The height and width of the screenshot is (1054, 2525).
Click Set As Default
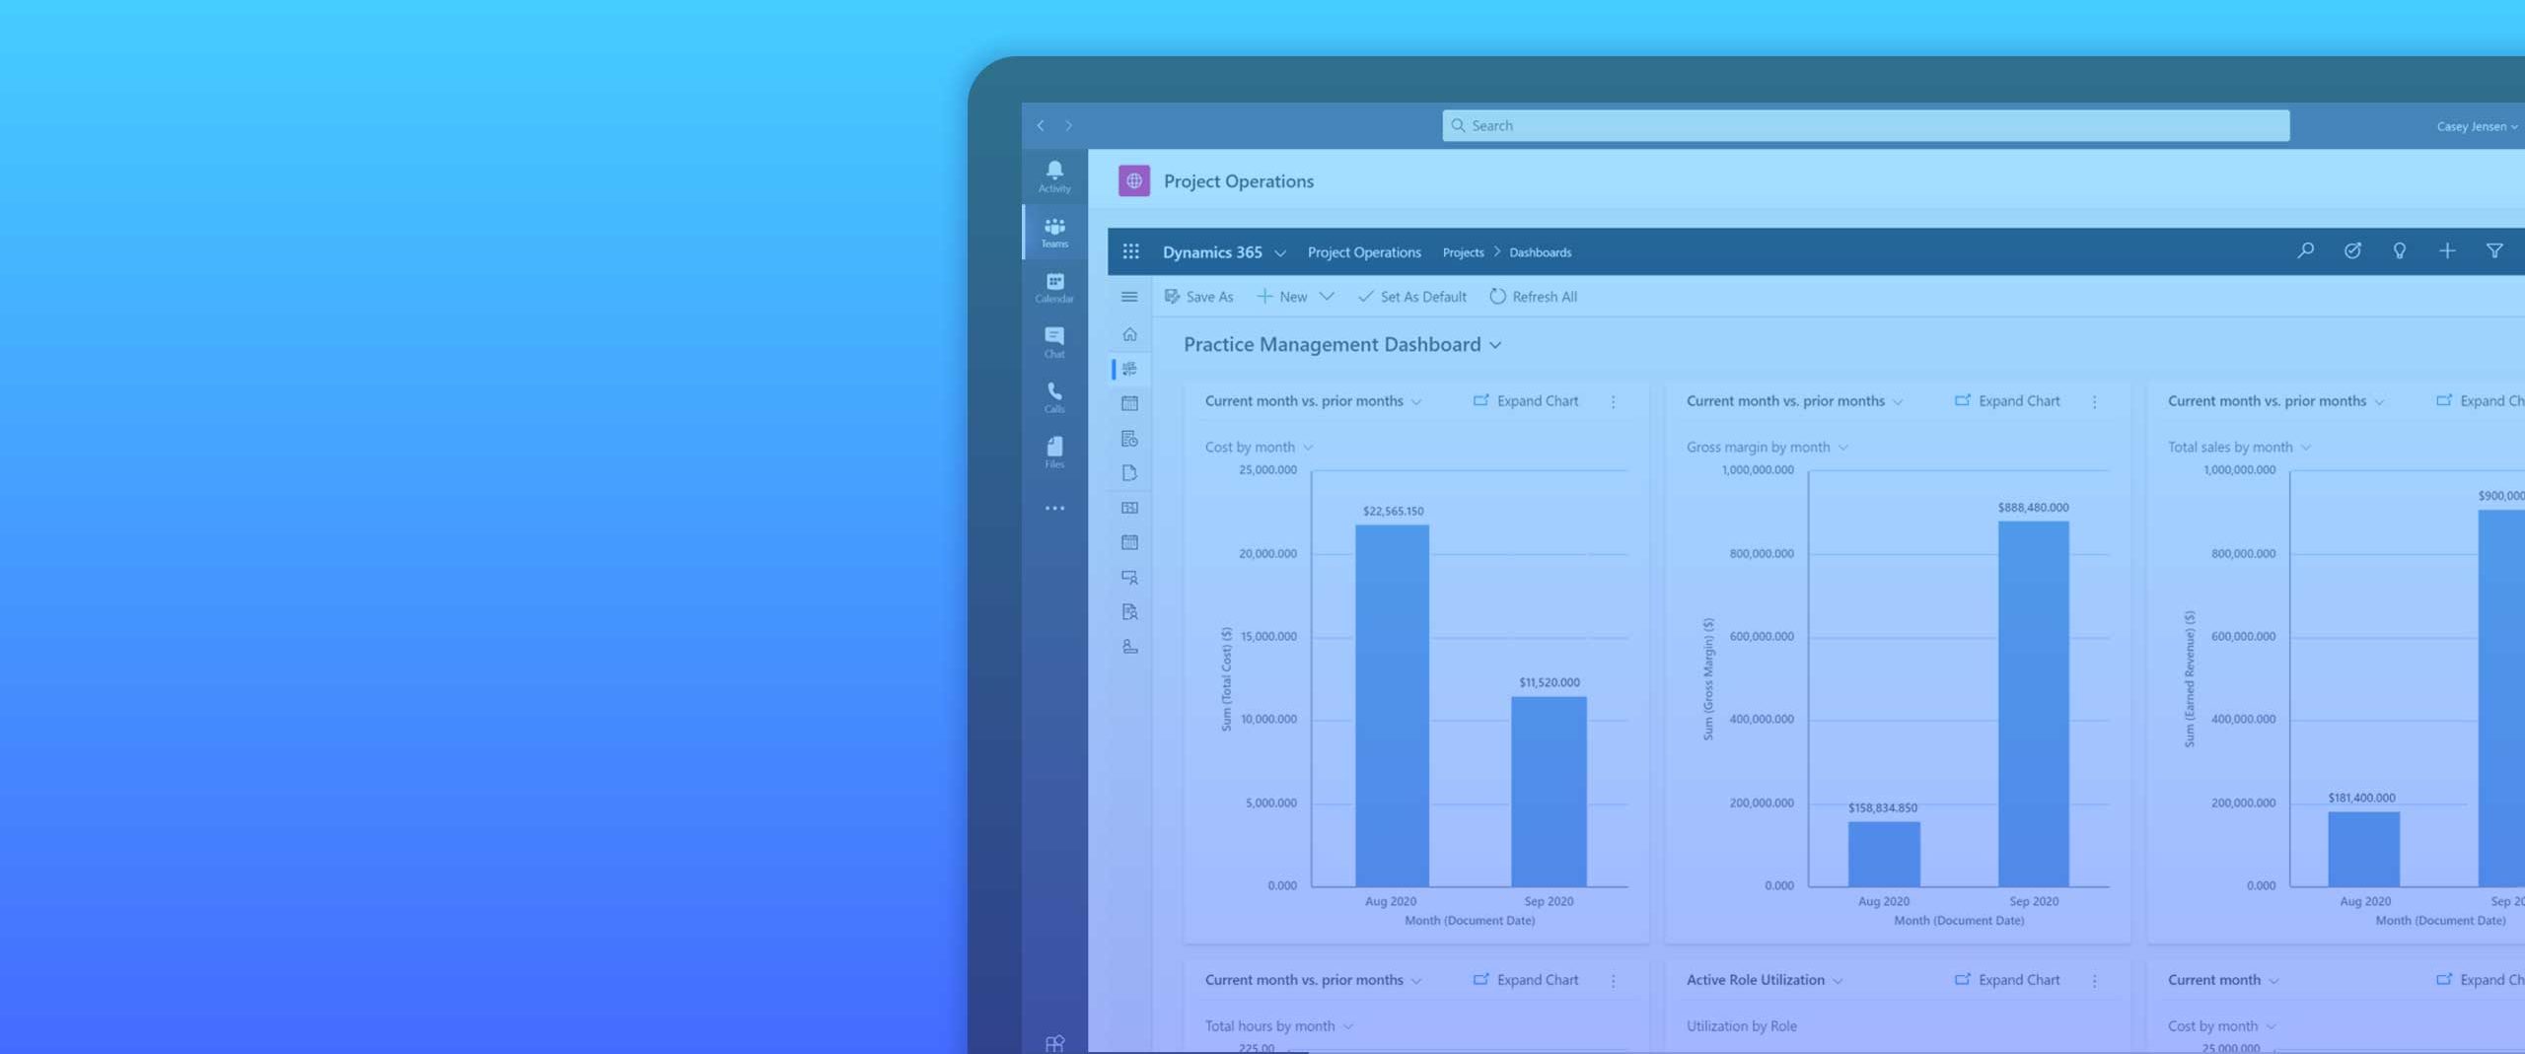pos(1411,296)
